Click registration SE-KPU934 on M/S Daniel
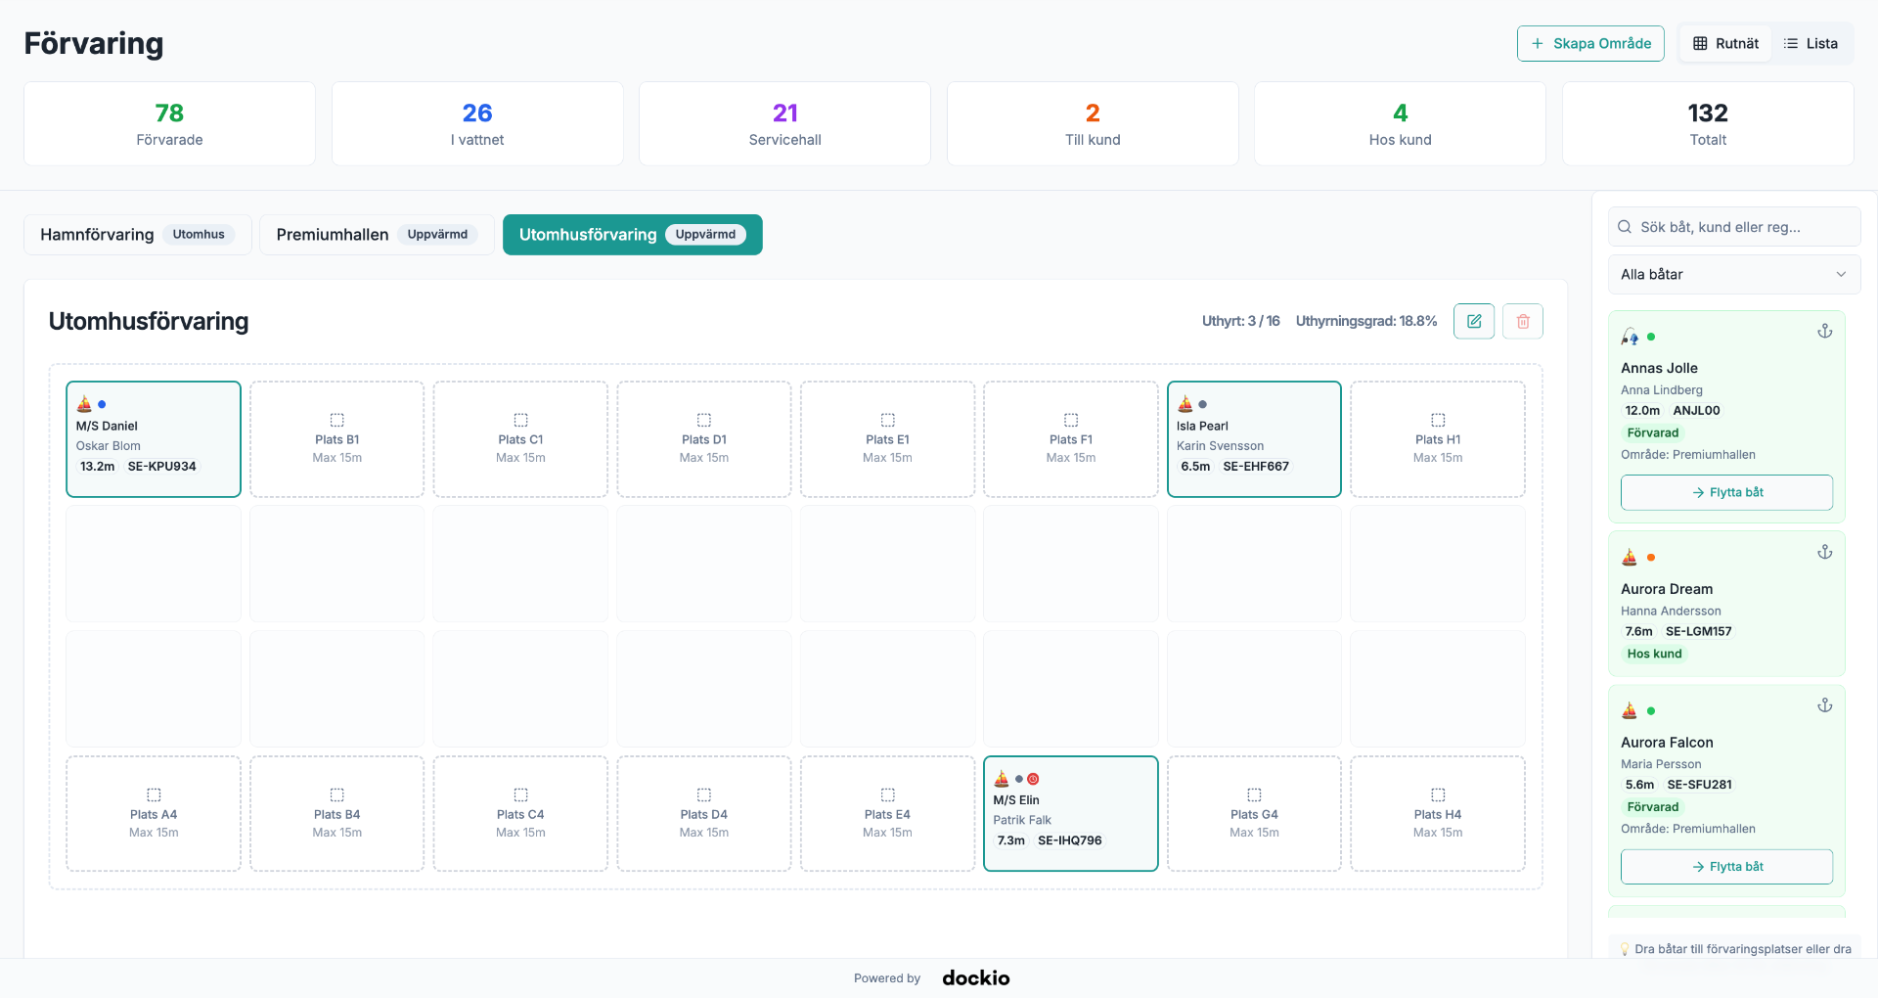The image size is (1878, 998). tap(162, 467)
